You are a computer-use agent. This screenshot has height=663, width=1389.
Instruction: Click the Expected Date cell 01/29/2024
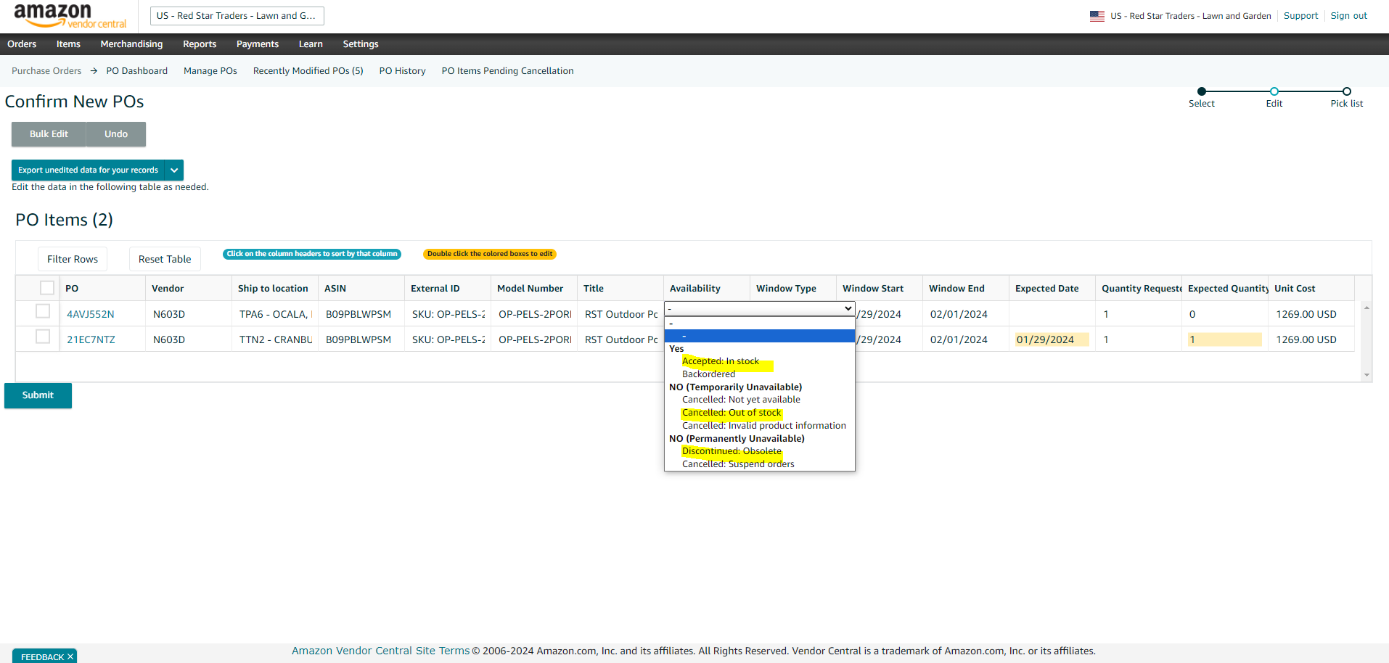click(x=1052, y=339)
